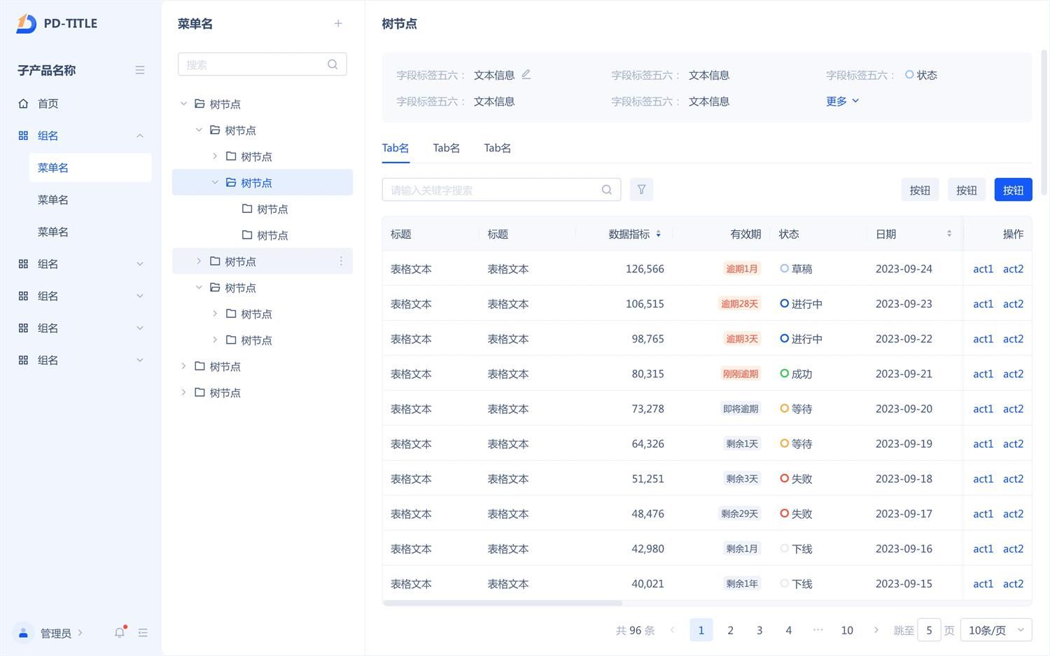Click act1 in the 2023-09-15 row

(x=983, y=584)
